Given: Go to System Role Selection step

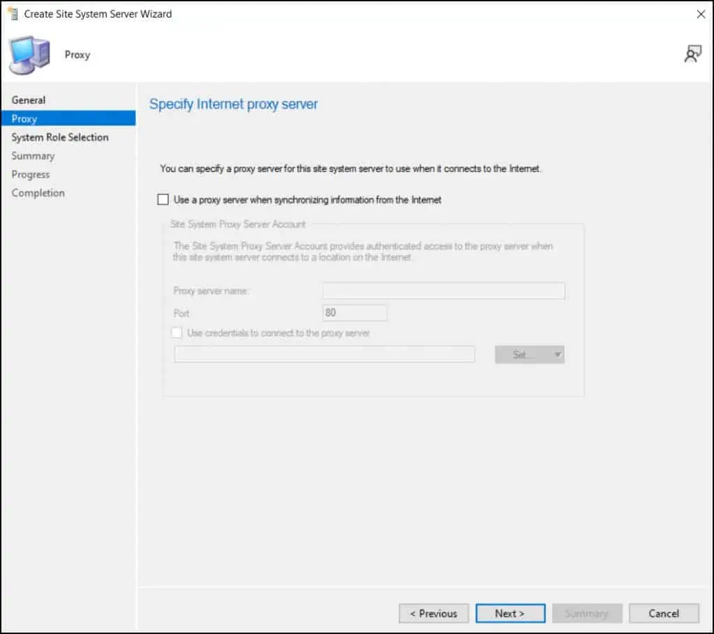Looking at the screenshot, I should click(60, 137).
